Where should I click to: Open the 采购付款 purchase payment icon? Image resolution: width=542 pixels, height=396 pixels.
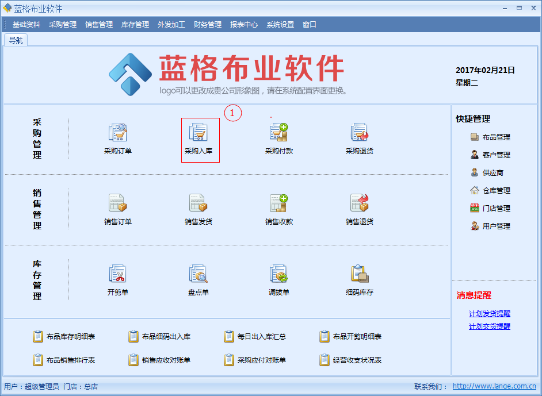coord(279,133)
